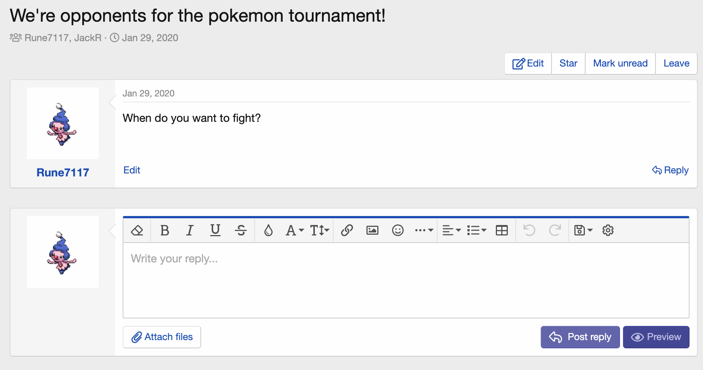Open the save draft menu
Viewport: 703px width, 370px height.
pos(583,230)
